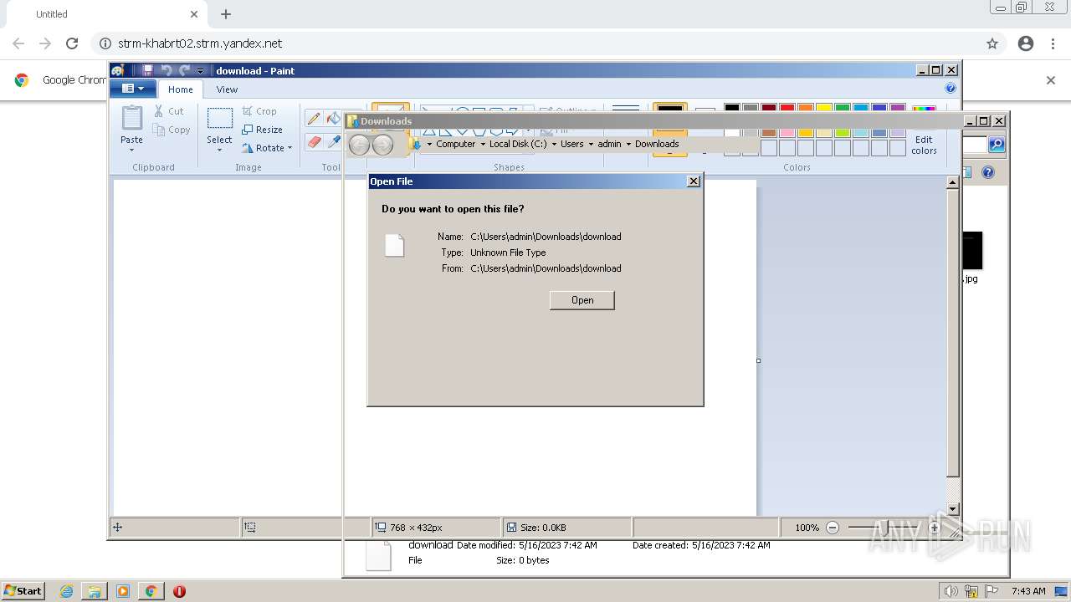Open Chrome taskbar icon

pyautogui.click(x=151, y=591)
